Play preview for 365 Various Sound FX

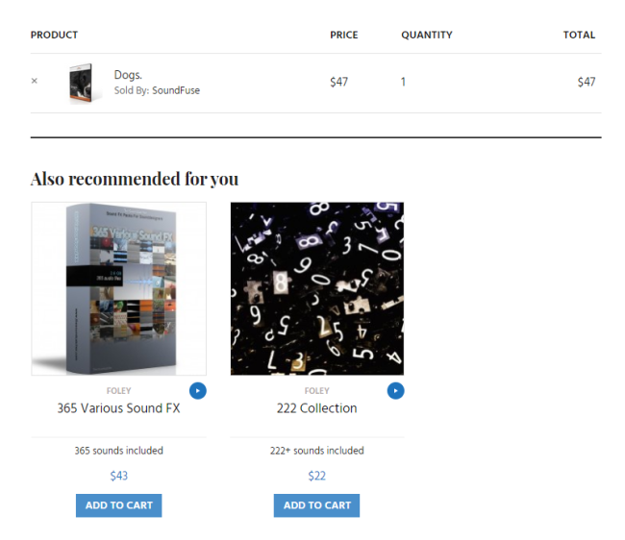198,391
